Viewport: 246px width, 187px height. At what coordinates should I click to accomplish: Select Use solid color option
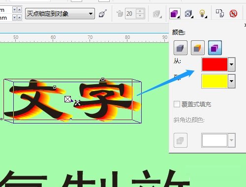198,48
